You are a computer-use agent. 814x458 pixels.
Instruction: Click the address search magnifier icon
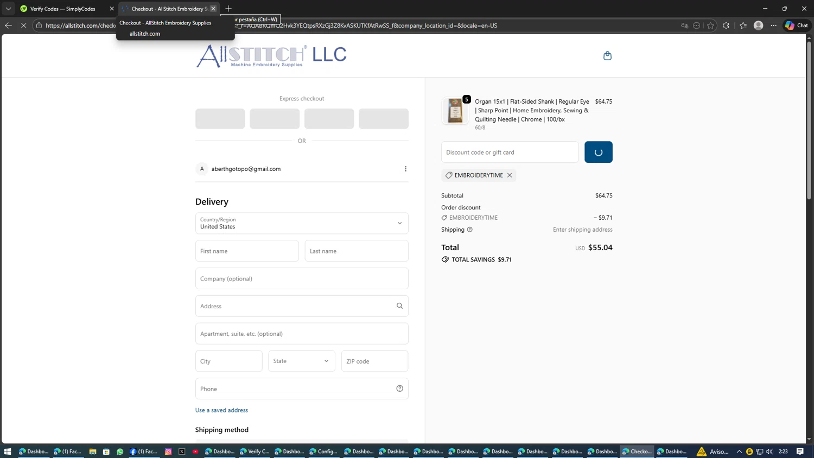tap(399, 306)
